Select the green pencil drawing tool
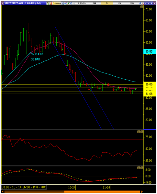Viewport: 157px width, 194px height. [68, 3]
